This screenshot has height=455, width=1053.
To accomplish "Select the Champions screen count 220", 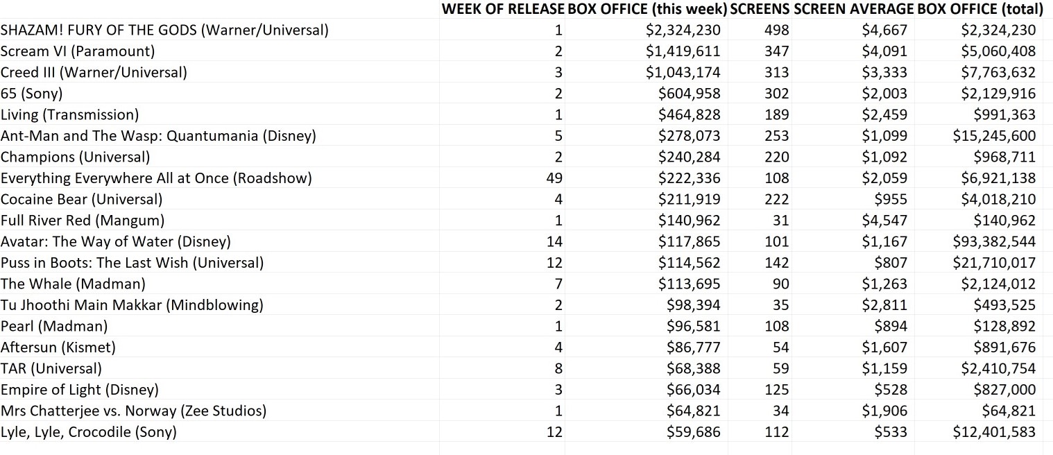I will [776, 157].
